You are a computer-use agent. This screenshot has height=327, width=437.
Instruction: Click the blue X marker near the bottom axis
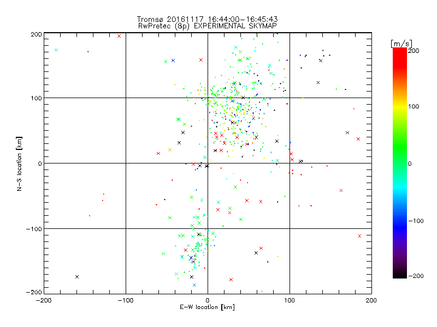[x=194, y=285]
